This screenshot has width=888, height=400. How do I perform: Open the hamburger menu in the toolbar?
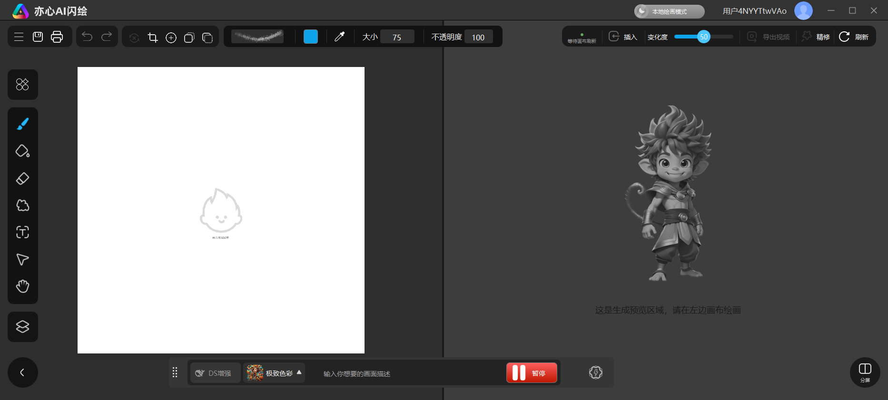pyautogui.click(x=19, y=37)
